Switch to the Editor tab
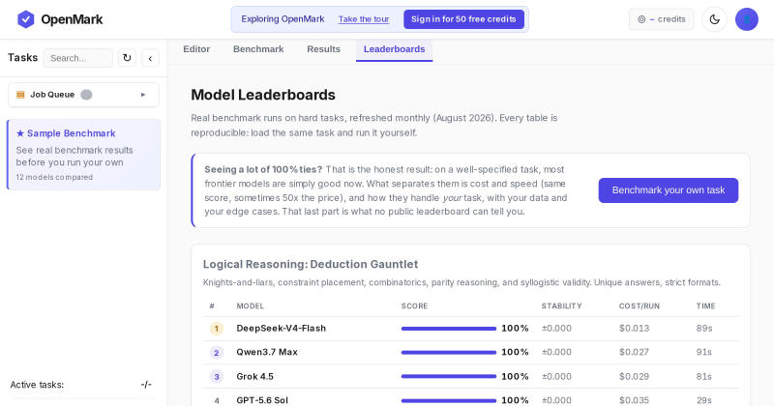 [x=196, y=49]
